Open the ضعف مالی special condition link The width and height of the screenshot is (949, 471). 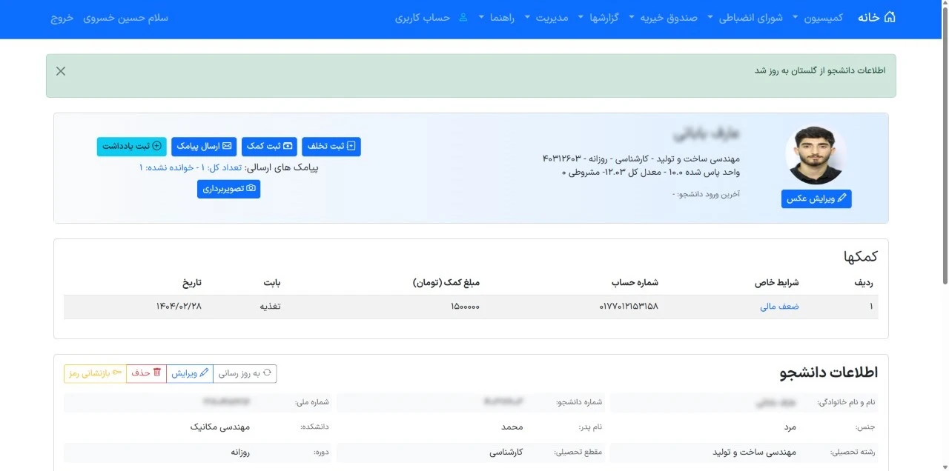tap(779, 307)
